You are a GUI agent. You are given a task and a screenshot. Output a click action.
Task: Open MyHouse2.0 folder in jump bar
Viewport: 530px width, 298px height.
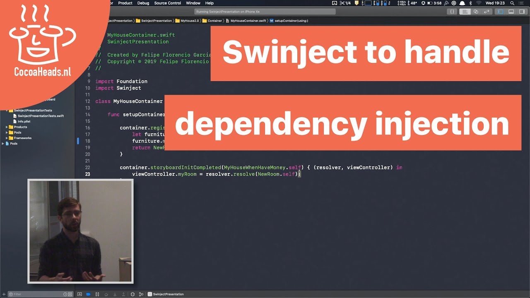[188, 21]
